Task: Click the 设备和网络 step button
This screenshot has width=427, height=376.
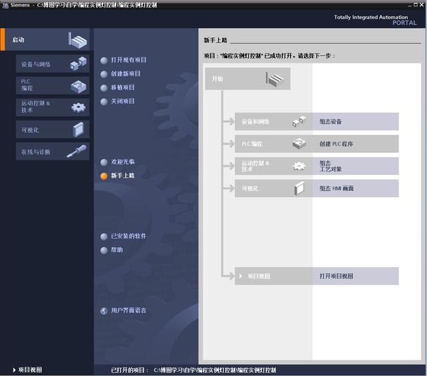Action: [273, 122]
